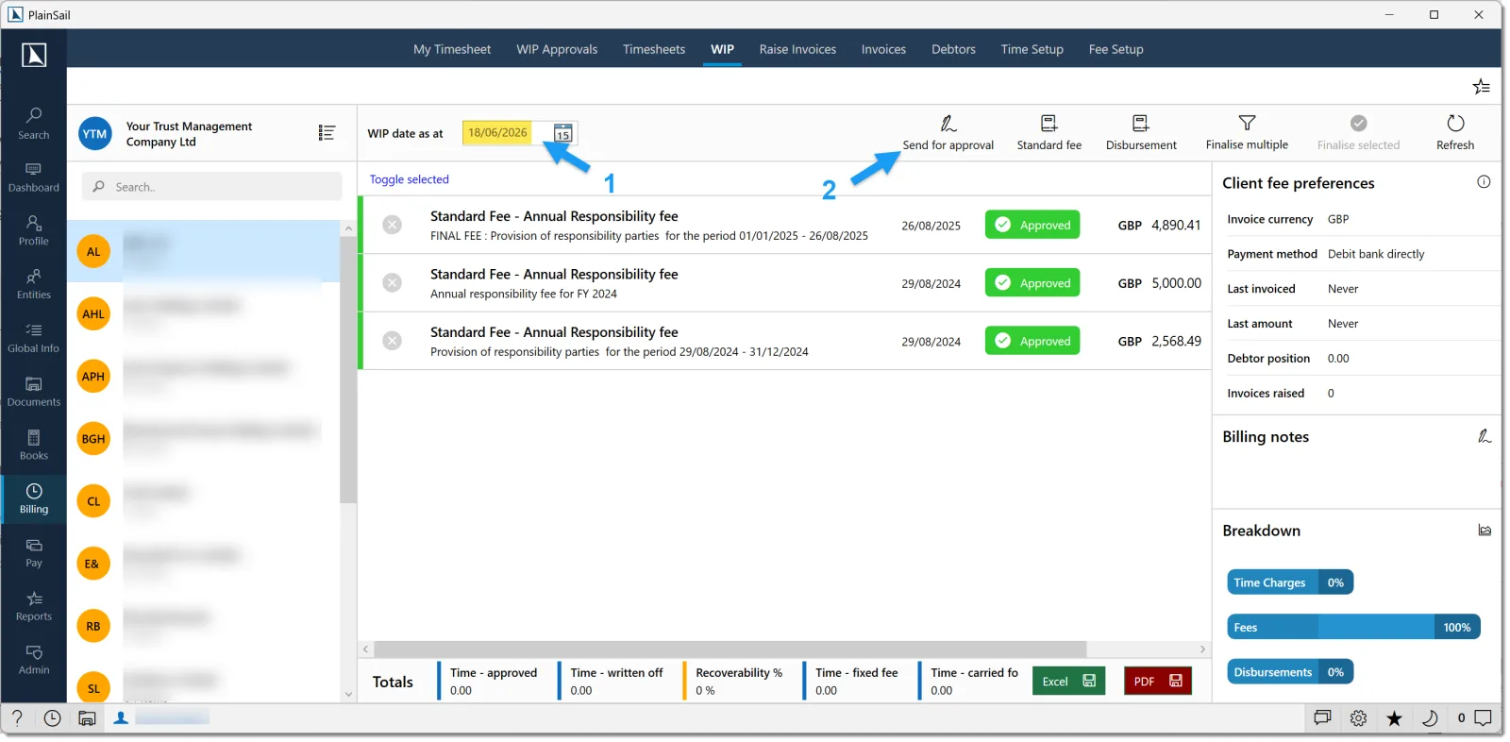Click Approved status on 2,568.49 row
This screenshot has height=742, width=1510.
(x=1032, y=341)
